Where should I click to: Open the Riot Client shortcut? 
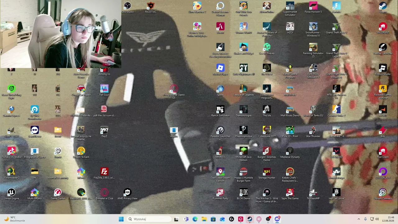tap(383, 153)
